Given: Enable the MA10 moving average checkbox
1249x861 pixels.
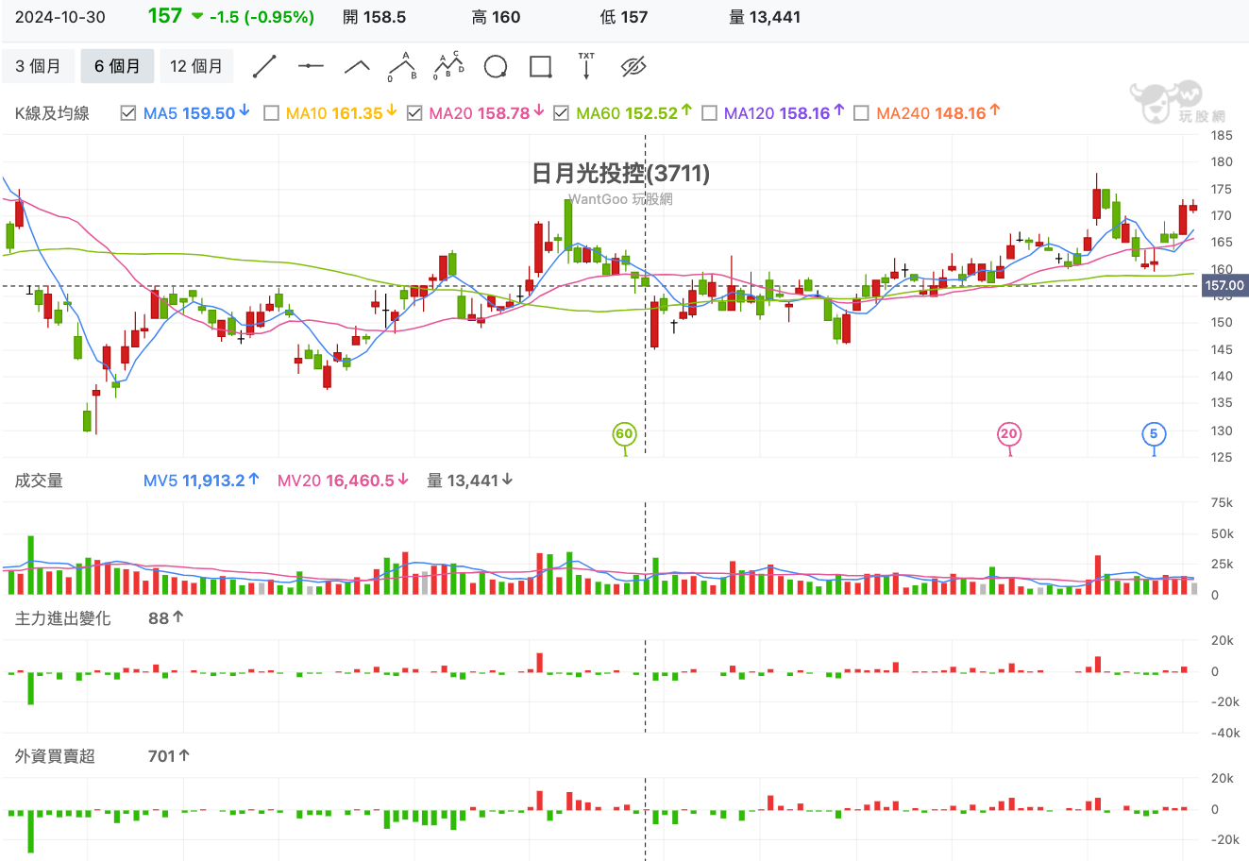Looking at the screenshot, I should pos(272,112).
